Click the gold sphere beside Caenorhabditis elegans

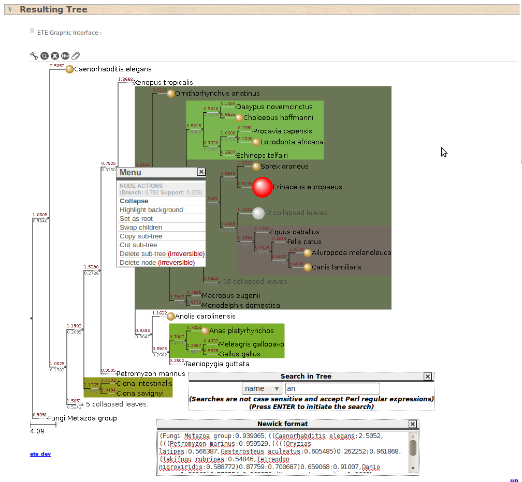tap(70, 69)
